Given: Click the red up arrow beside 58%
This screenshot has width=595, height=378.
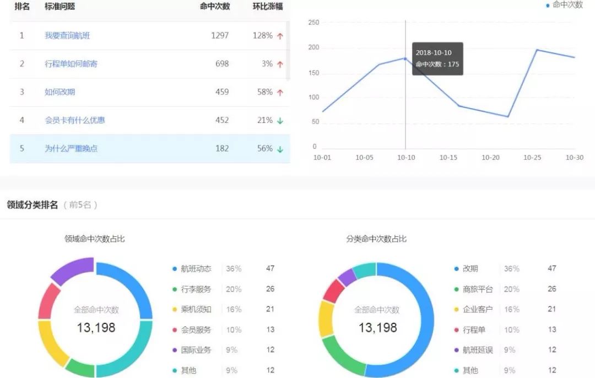Looking at the screenshot, I should (x=280, y=93).
